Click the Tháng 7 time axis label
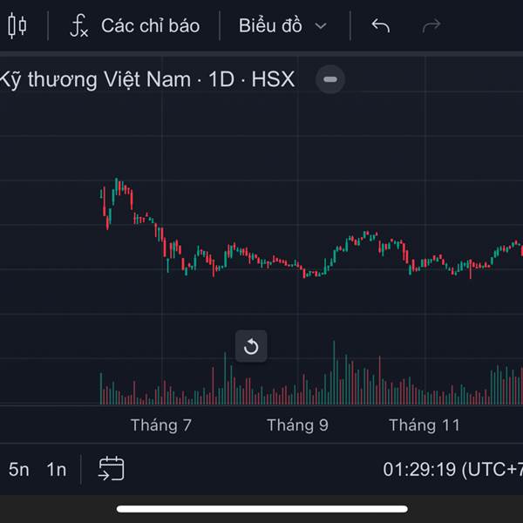Image resolution: width=523 pixels, height=523 pixels. point(161,425)
